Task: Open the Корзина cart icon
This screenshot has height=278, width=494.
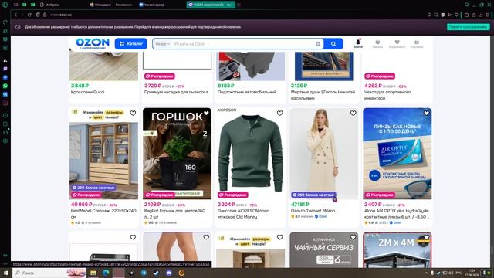Action: (417, 44)
